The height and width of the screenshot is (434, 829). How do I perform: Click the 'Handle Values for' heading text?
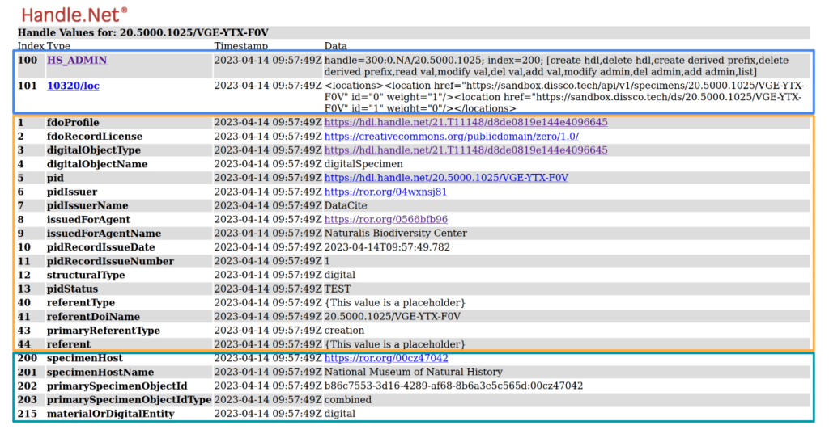[x=142, y=32]
